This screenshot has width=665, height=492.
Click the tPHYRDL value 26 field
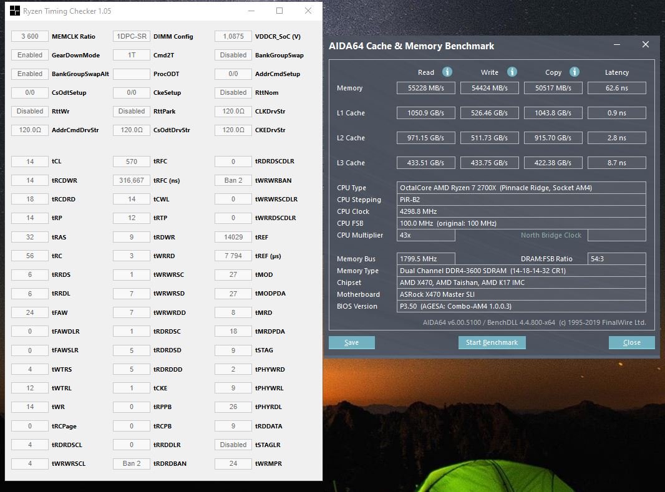coord(233,407)
